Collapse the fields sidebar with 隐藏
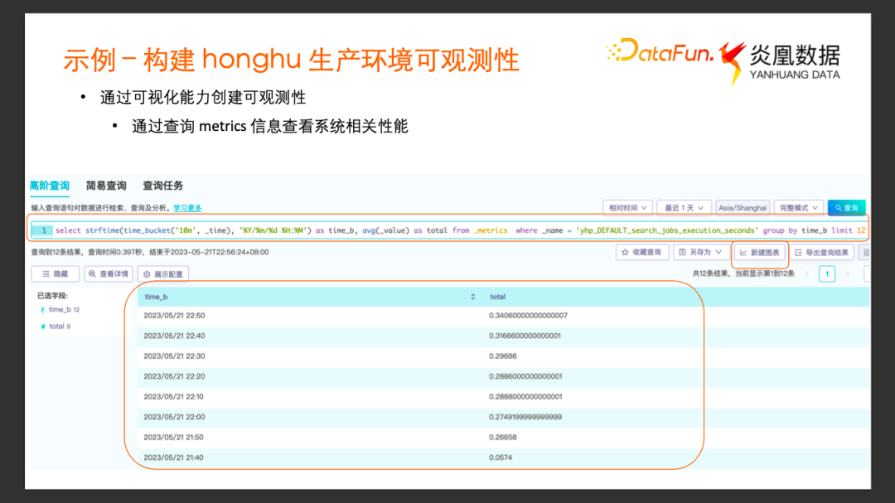This screenshot has width=895, height=503. click(56, 274)
